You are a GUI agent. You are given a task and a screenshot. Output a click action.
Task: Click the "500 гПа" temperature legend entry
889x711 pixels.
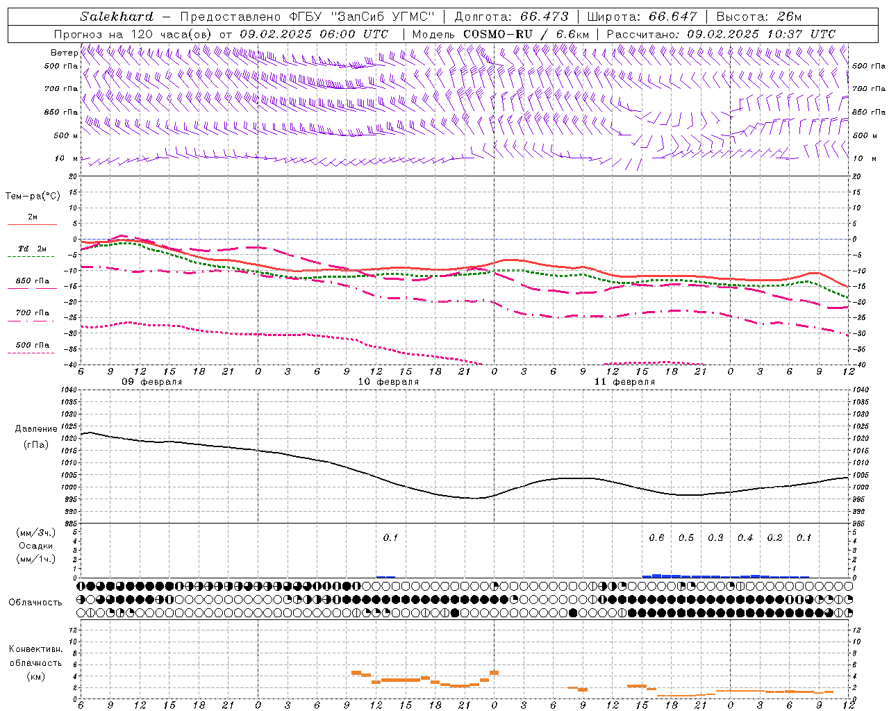(33, 345)
